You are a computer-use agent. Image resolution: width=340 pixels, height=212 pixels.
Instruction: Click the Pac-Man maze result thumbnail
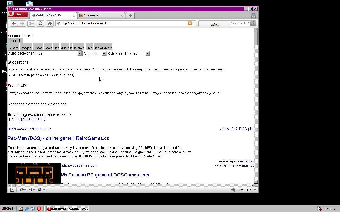coord(34,173)
